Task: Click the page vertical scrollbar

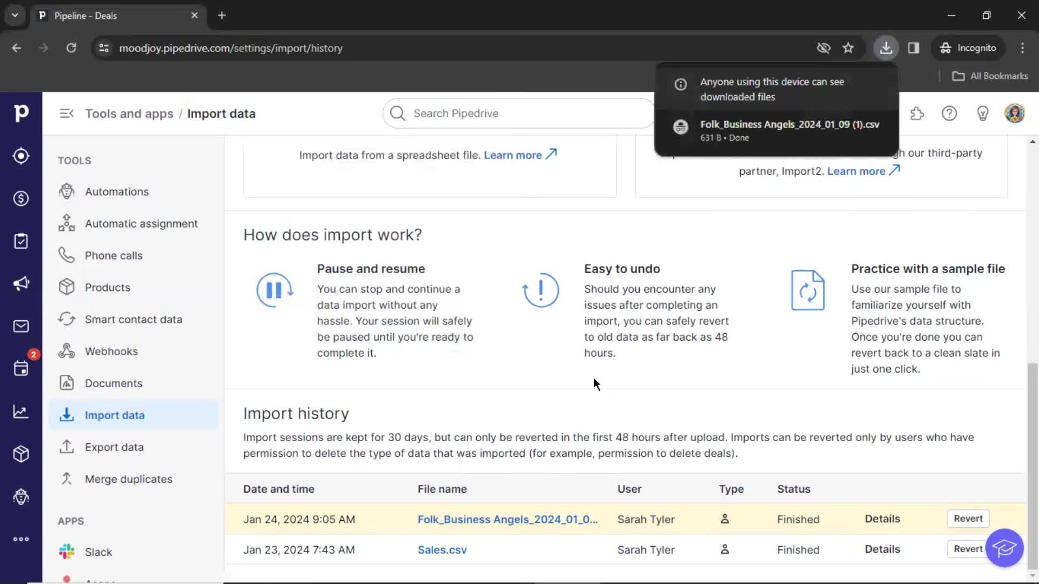Action: click(x=1033, y=465)
